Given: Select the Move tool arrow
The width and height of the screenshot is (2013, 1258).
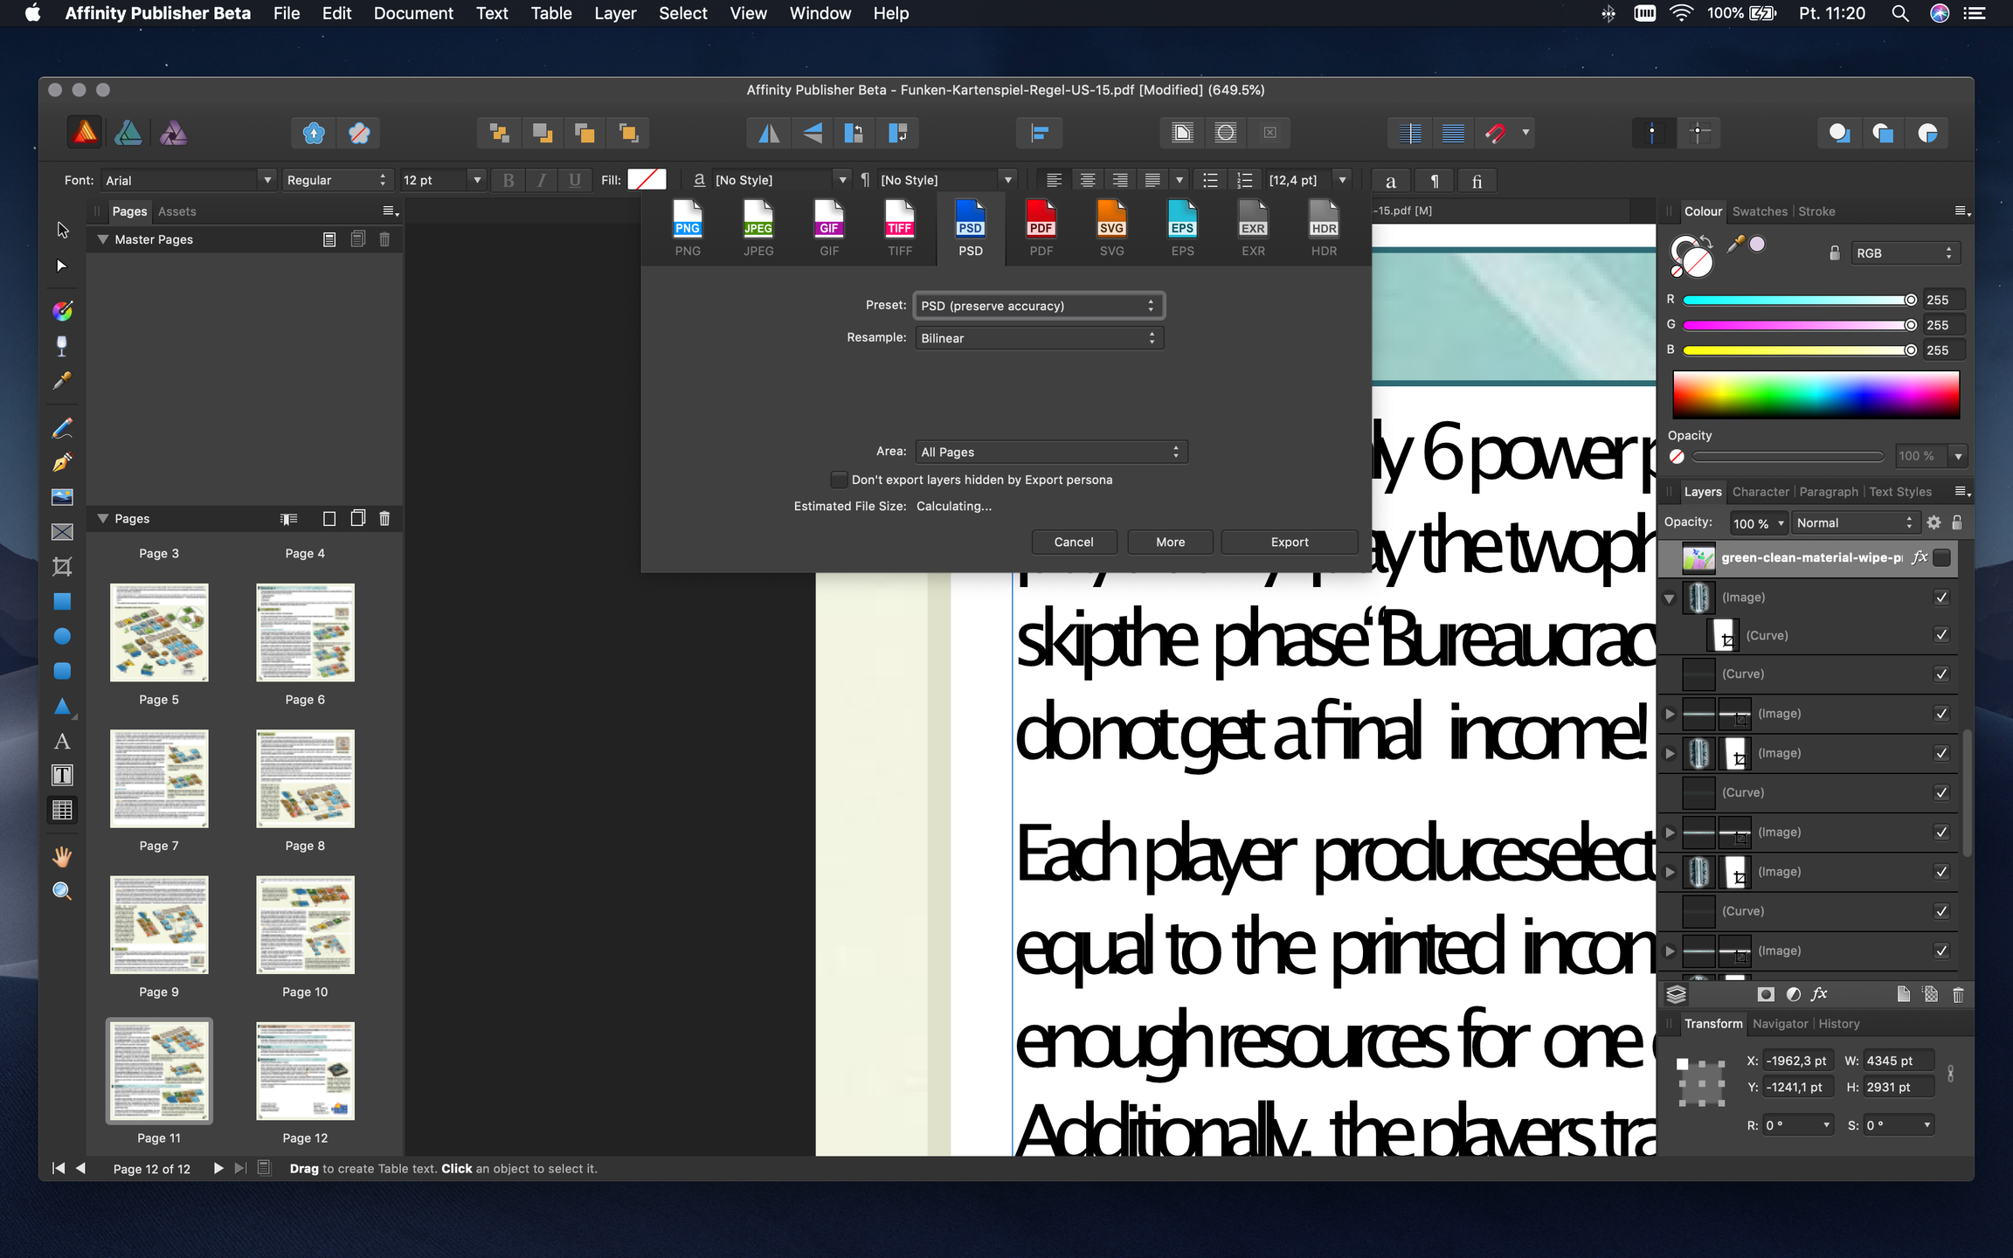Looking at the screenshot, I should click(x=62, y=230).
